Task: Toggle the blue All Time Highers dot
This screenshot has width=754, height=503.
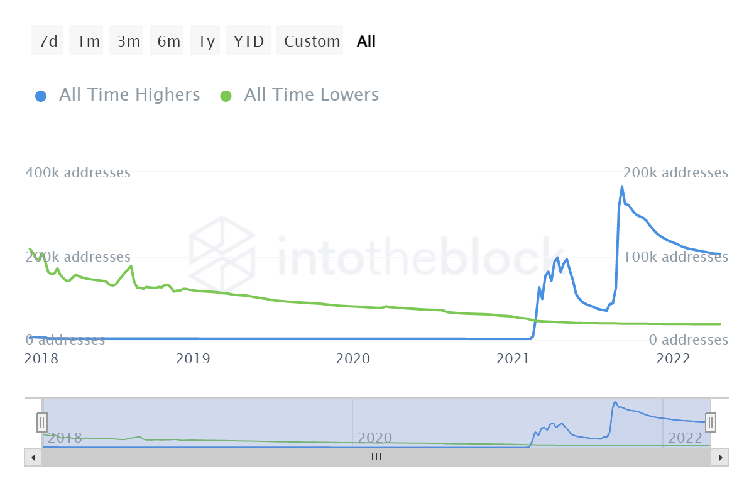Action: 41,96
